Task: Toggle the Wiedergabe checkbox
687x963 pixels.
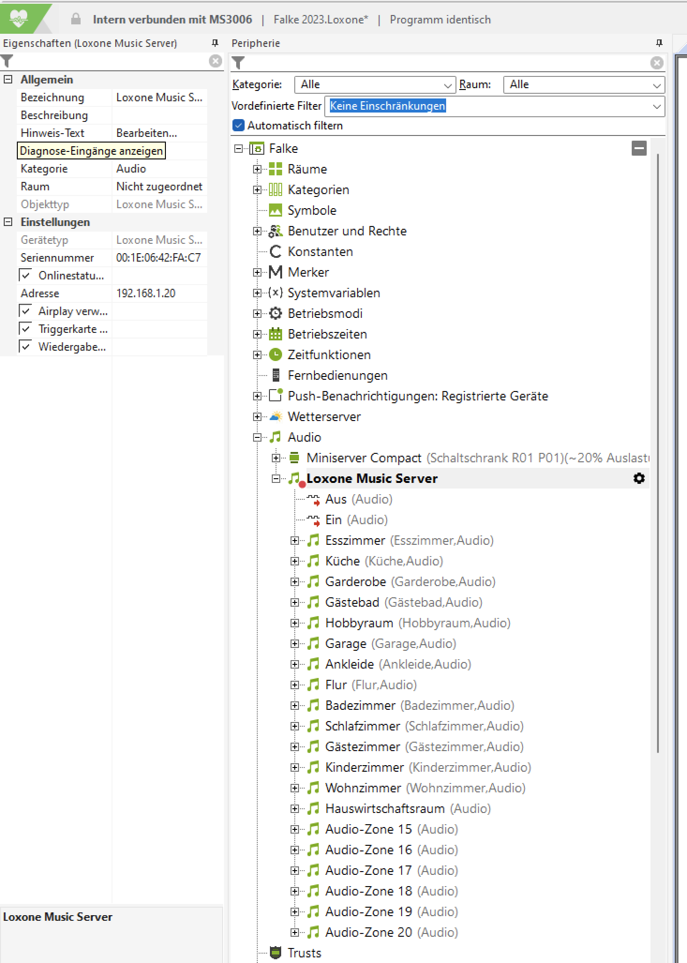Action: tap(26, 346)
